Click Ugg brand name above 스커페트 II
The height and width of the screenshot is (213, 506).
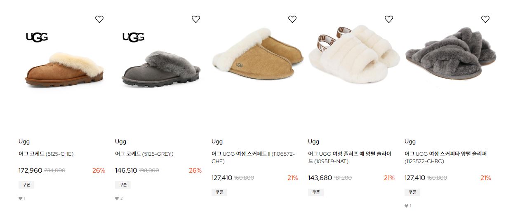point(217,141)
